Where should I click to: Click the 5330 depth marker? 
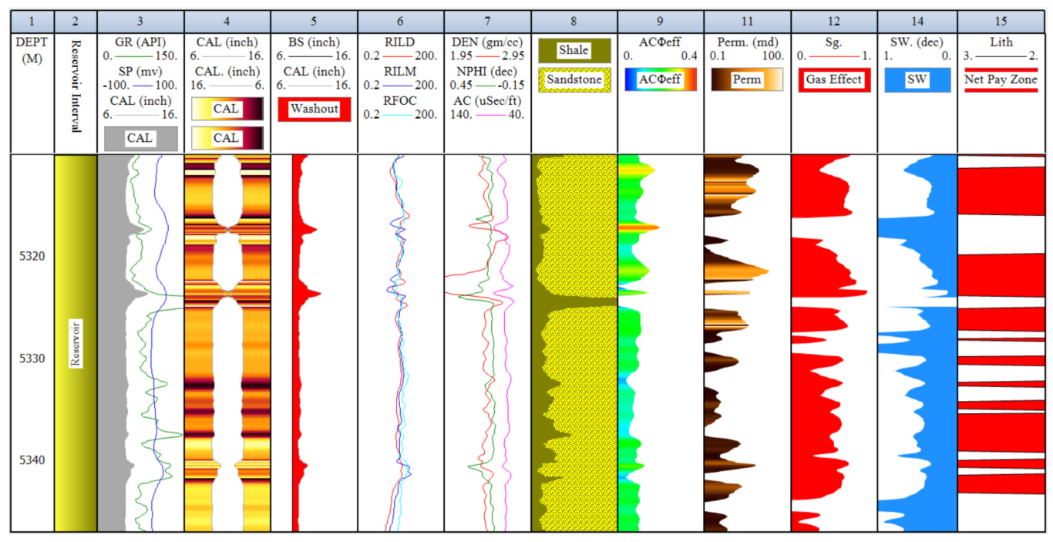pyautogui.click(x=32, y=359)
